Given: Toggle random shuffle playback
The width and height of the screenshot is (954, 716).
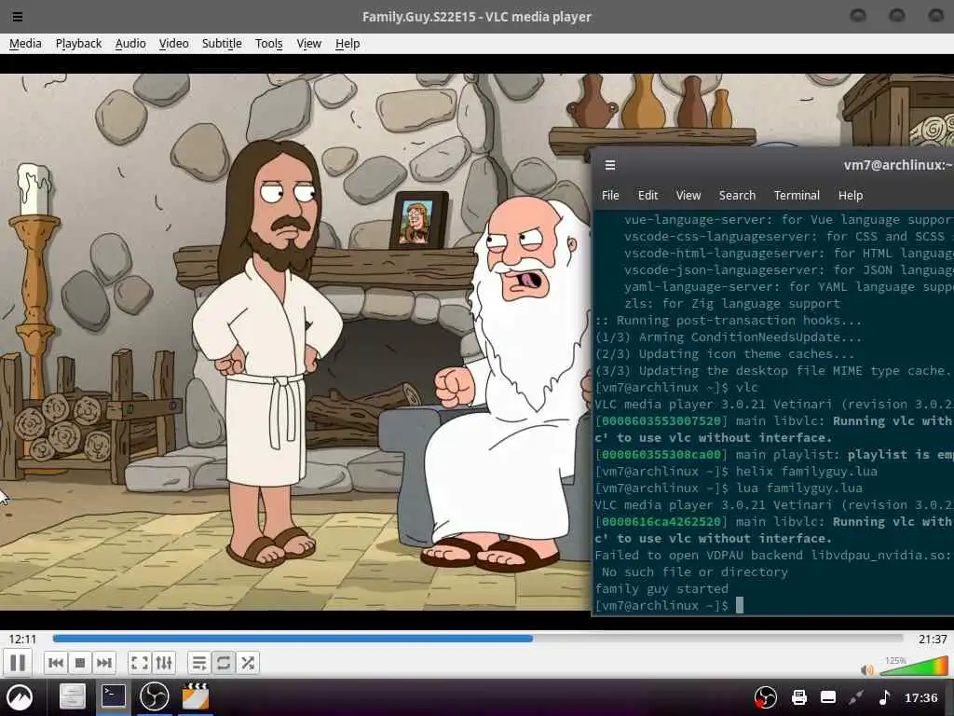Looking at the screenshot, I should pos(248,663).
